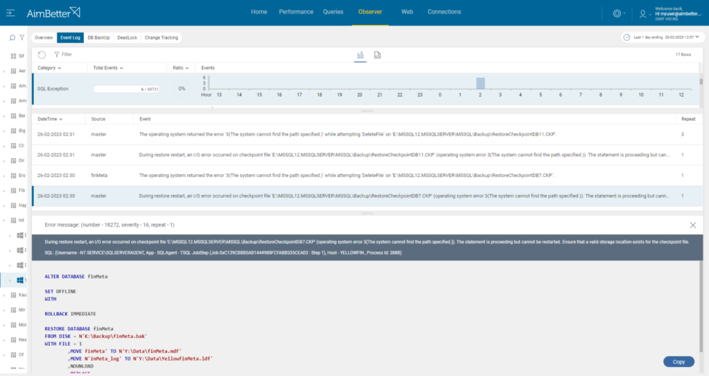Click the hour 2 event bar in chart
This screenshot has height=376, width=709.
[x=481, y=83]
